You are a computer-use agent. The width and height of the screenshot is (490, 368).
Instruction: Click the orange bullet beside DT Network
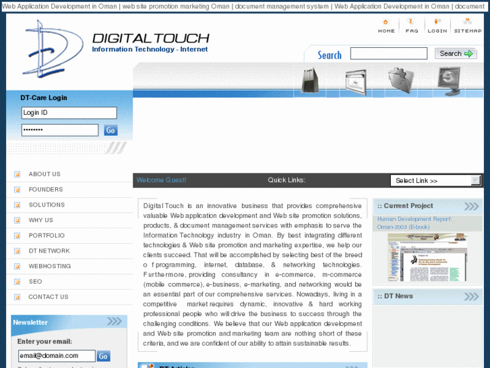coord(18,251)
